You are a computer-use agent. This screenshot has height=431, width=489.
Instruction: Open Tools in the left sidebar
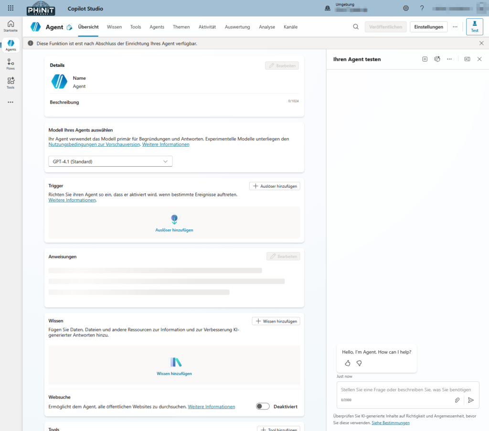click(11, 83)
